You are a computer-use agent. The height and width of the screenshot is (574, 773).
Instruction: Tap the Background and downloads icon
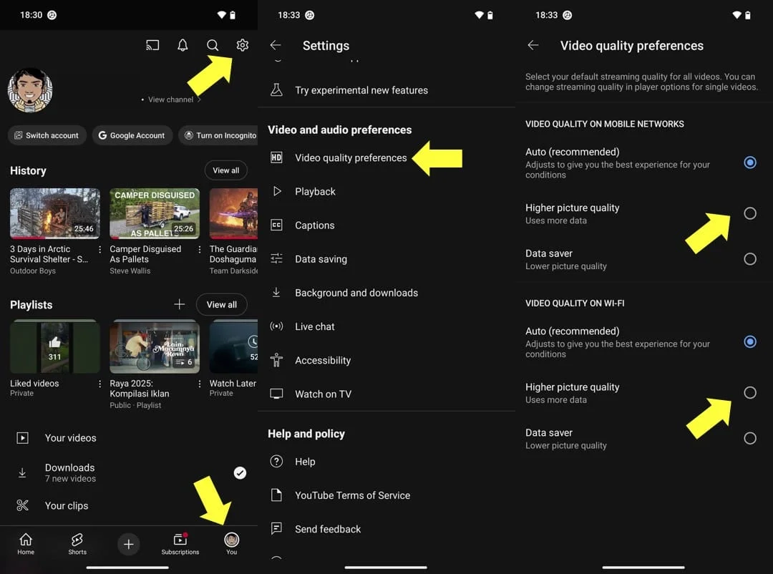tap(276, 293)
